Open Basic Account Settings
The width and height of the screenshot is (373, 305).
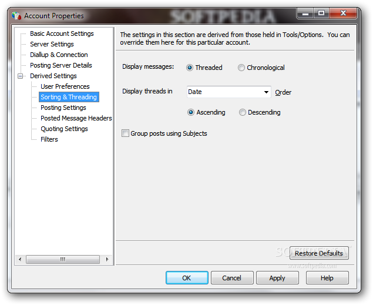pos(62,33)
